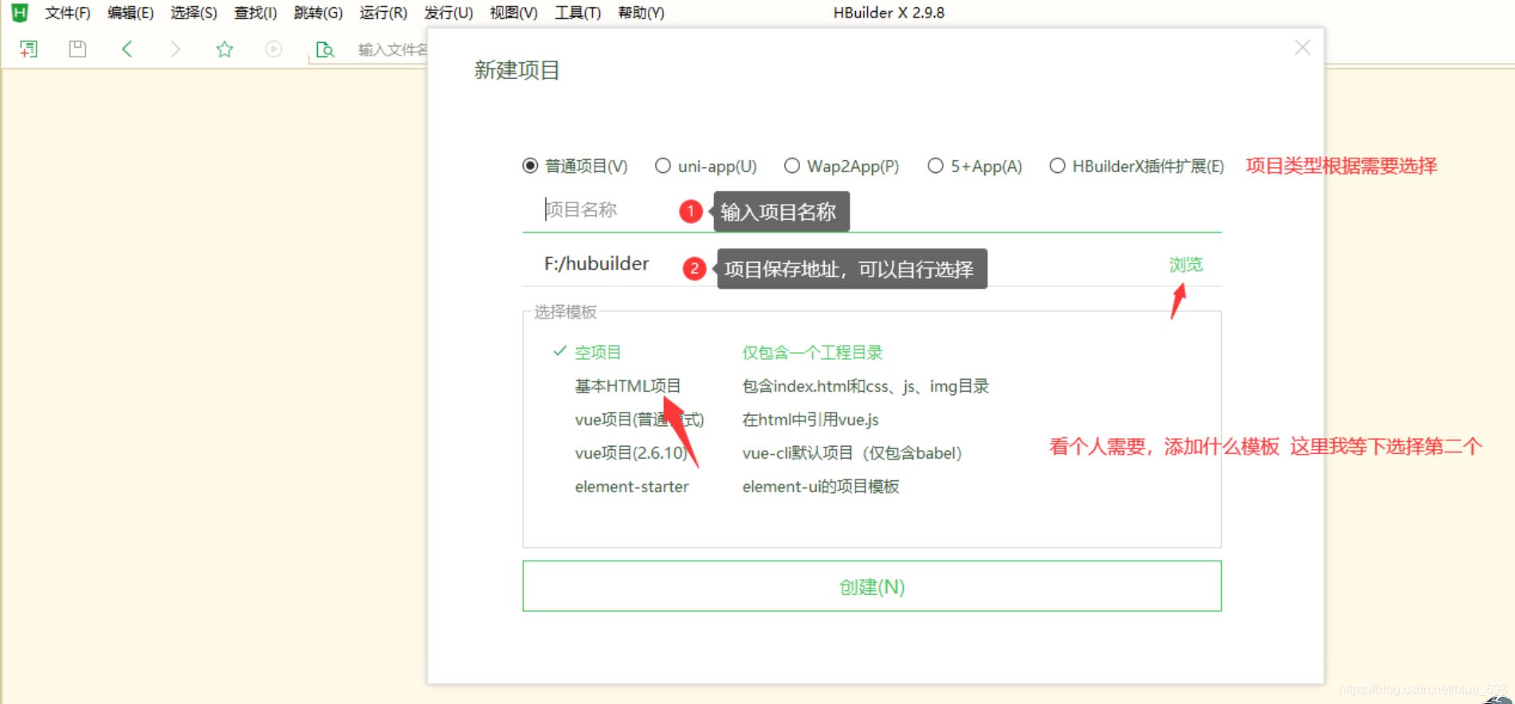Click the 项目名称 input field

click(606, 210)
